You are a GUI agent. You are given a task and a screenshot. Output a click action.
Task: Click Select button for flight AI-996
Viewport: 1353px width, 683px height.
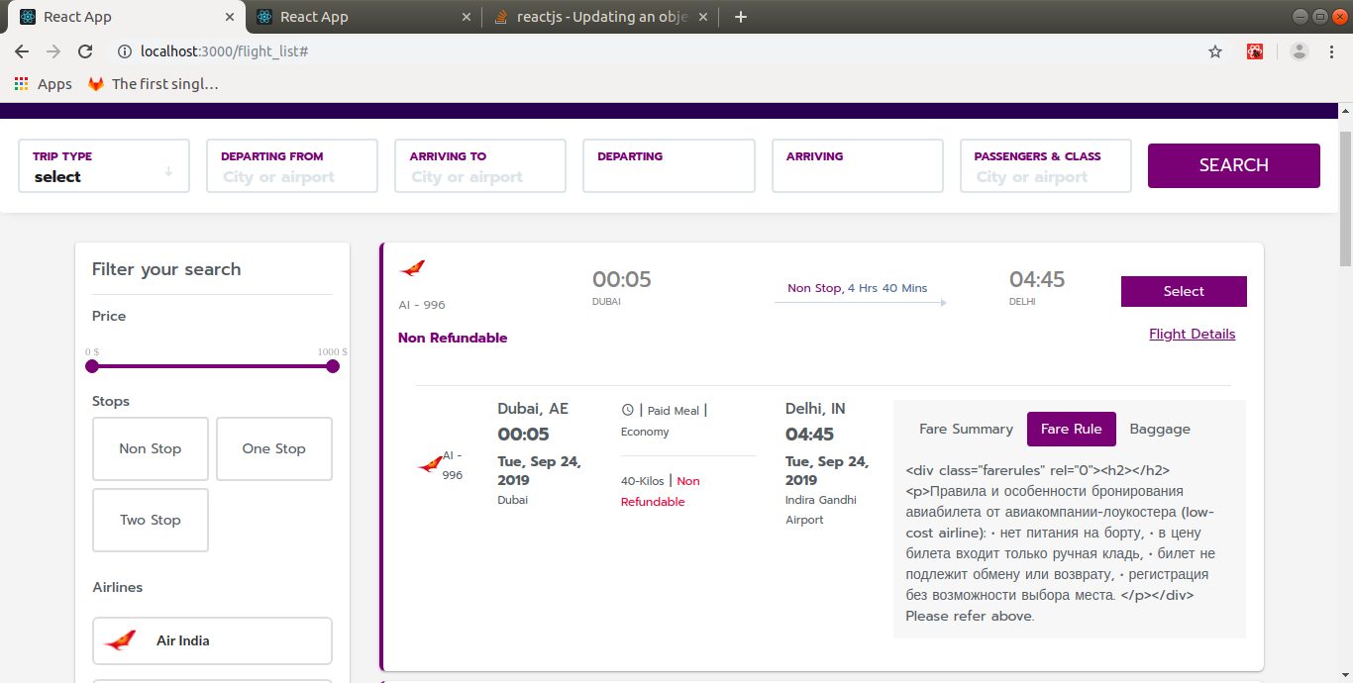tap(1184, 291)
